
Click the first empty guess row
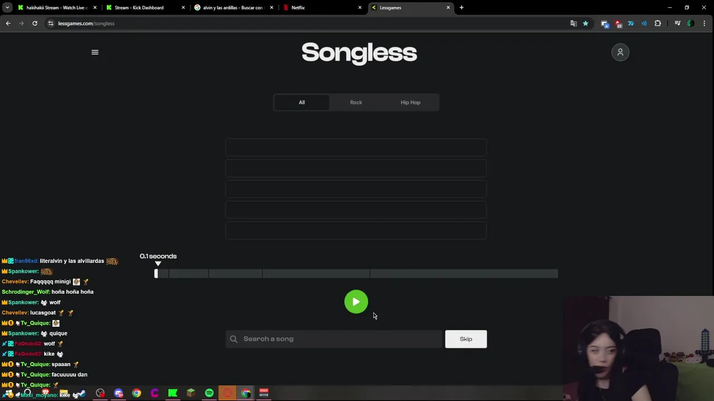[356, 148]
